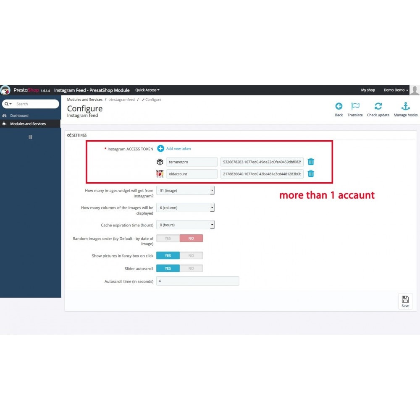Open the Quick Access dropdown
420x420 pixels.
pyautogui.click(x=147, y=90)
